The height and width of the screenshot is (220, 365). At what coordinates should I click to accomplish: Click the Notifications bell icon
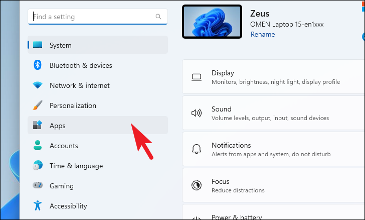point(197,149)
